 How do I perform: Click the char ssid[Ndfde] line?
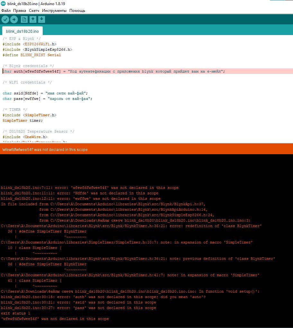click(x=45, y=93)
